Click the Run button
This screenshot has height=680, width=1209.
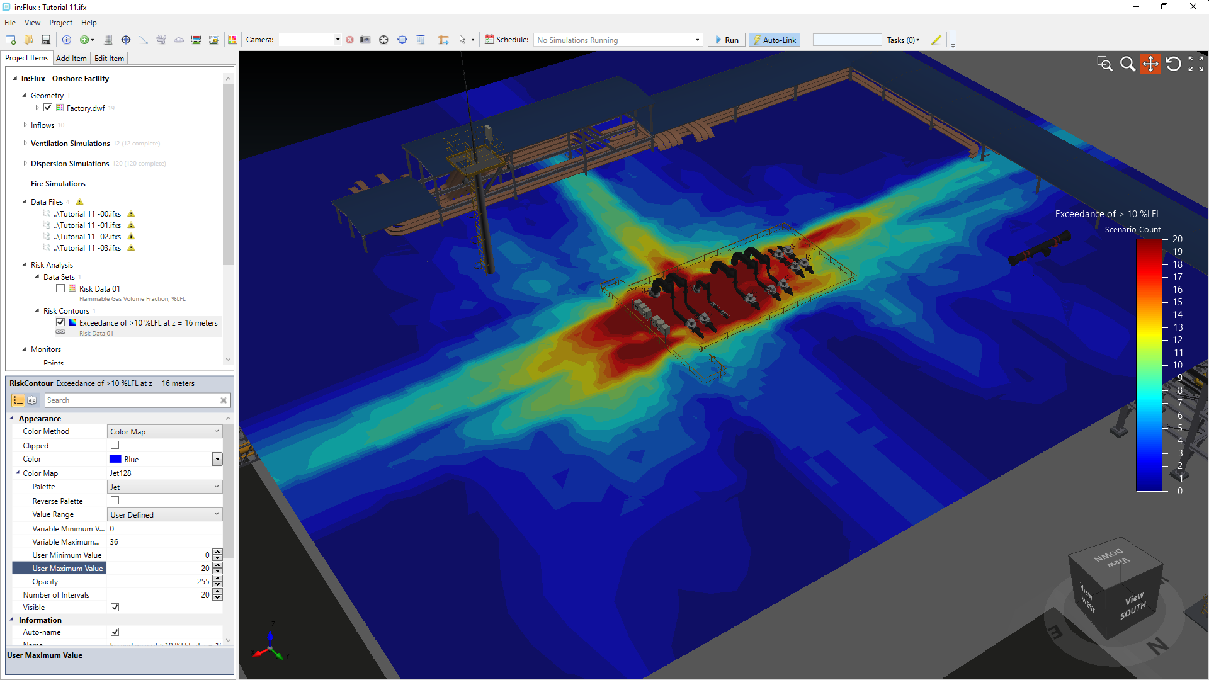pyautogui.click(x=727, y=40)
